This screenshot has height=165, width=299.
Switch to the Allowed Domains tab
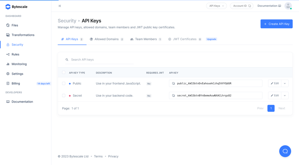click(107, 39)
